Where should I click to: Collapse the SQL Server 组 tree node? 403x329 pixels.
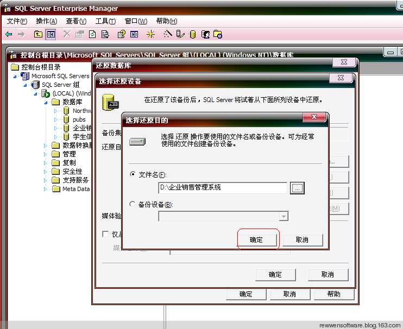(x=25, y=85)
